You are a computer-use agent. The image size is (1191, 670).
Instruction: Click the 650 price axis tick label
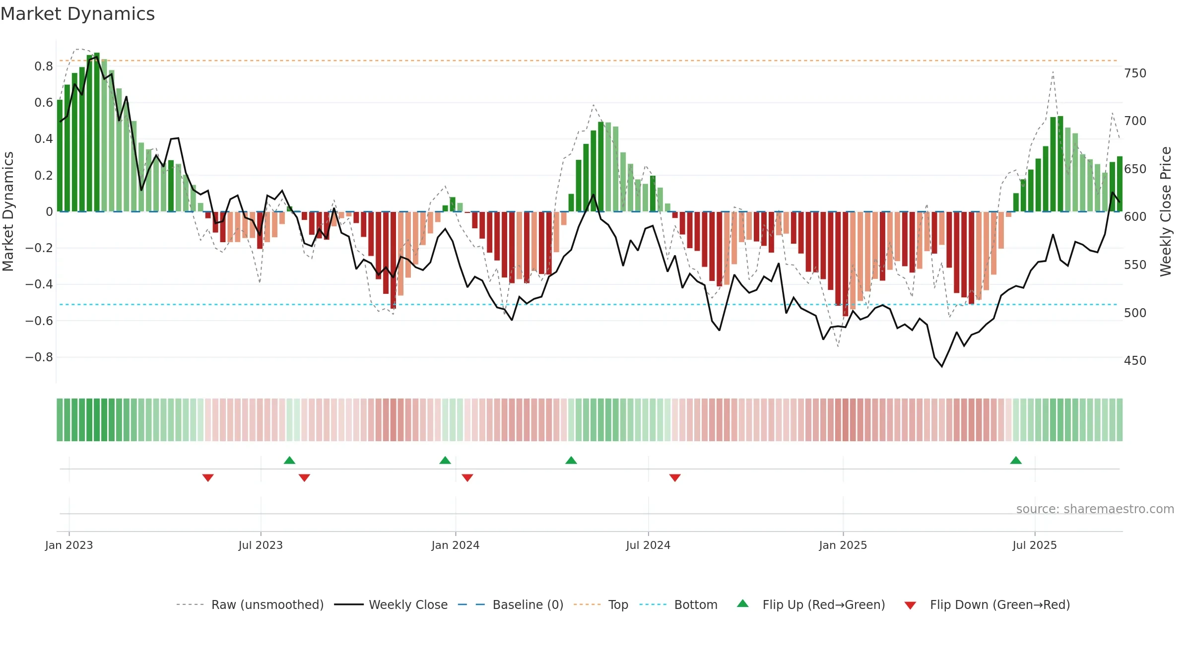(1135, 169)
